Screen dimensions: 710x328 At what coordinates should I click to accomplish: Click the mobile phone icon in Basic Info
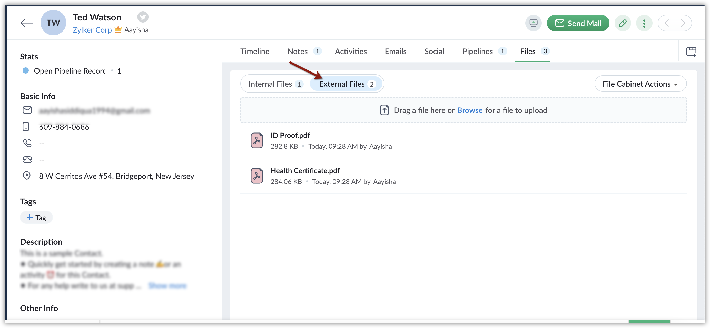coord(26,127)
